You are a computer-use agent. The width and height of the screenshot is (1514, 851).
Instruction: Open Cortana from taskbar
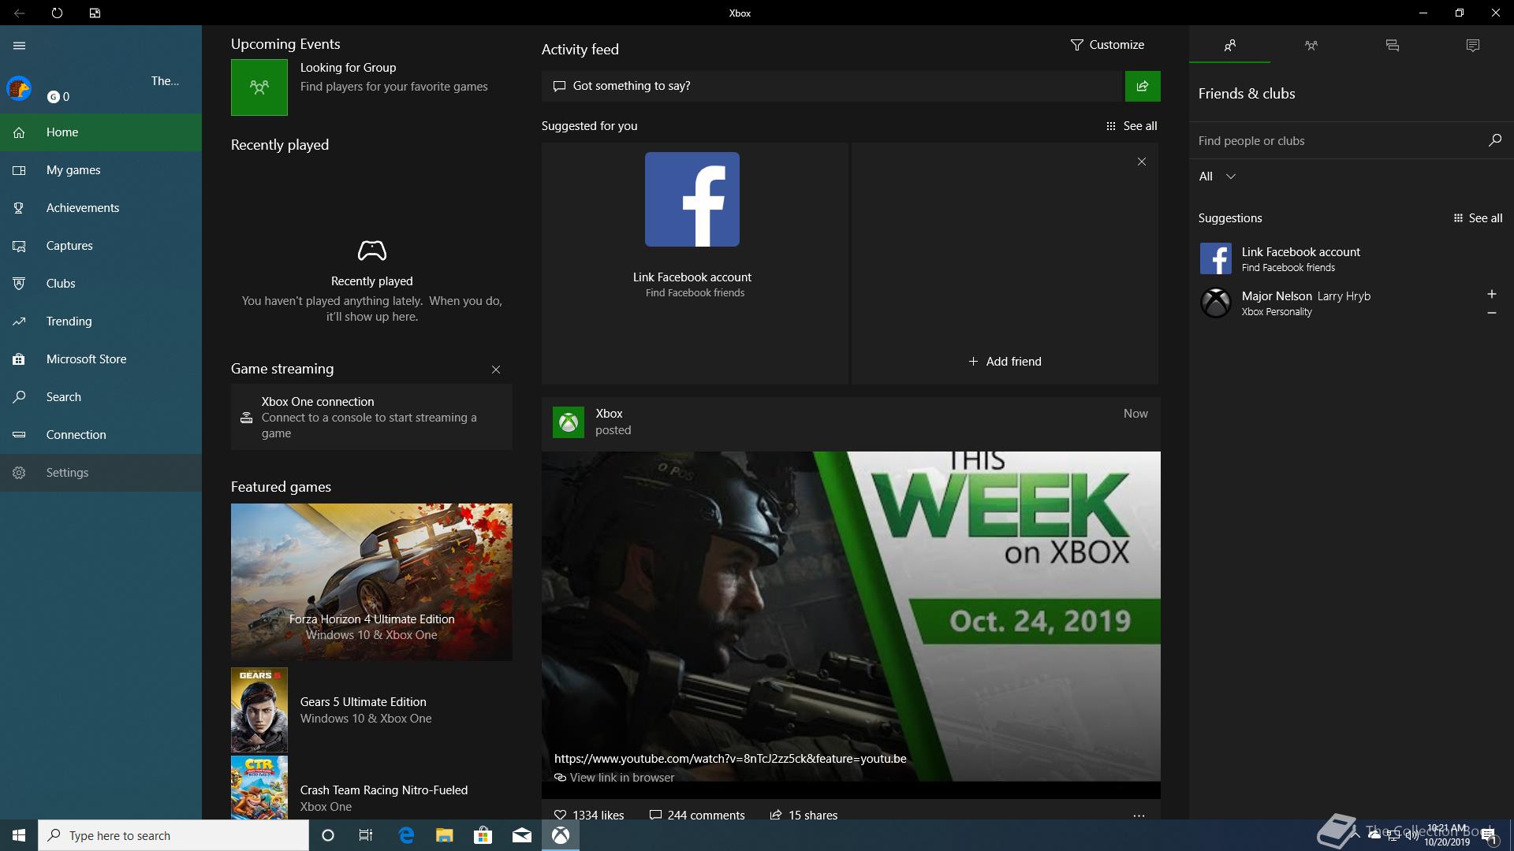[x=328, y=835]
